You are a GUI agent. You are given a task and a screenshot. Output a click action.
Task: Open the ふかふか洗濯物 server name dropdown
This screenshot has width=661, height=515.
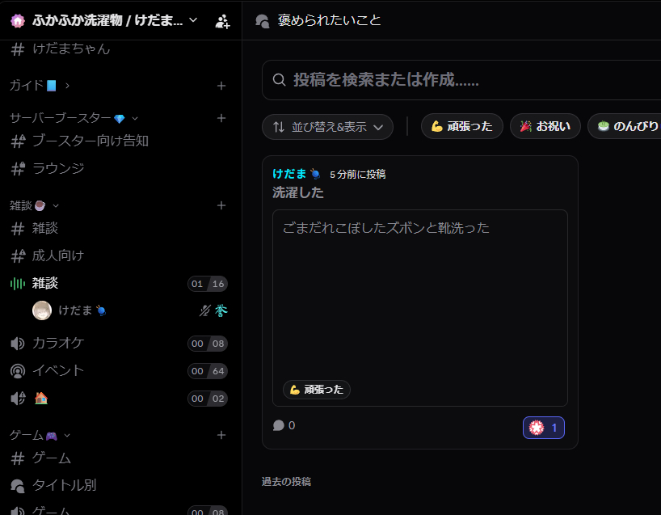pyautogui.click(x=105, y=20)
